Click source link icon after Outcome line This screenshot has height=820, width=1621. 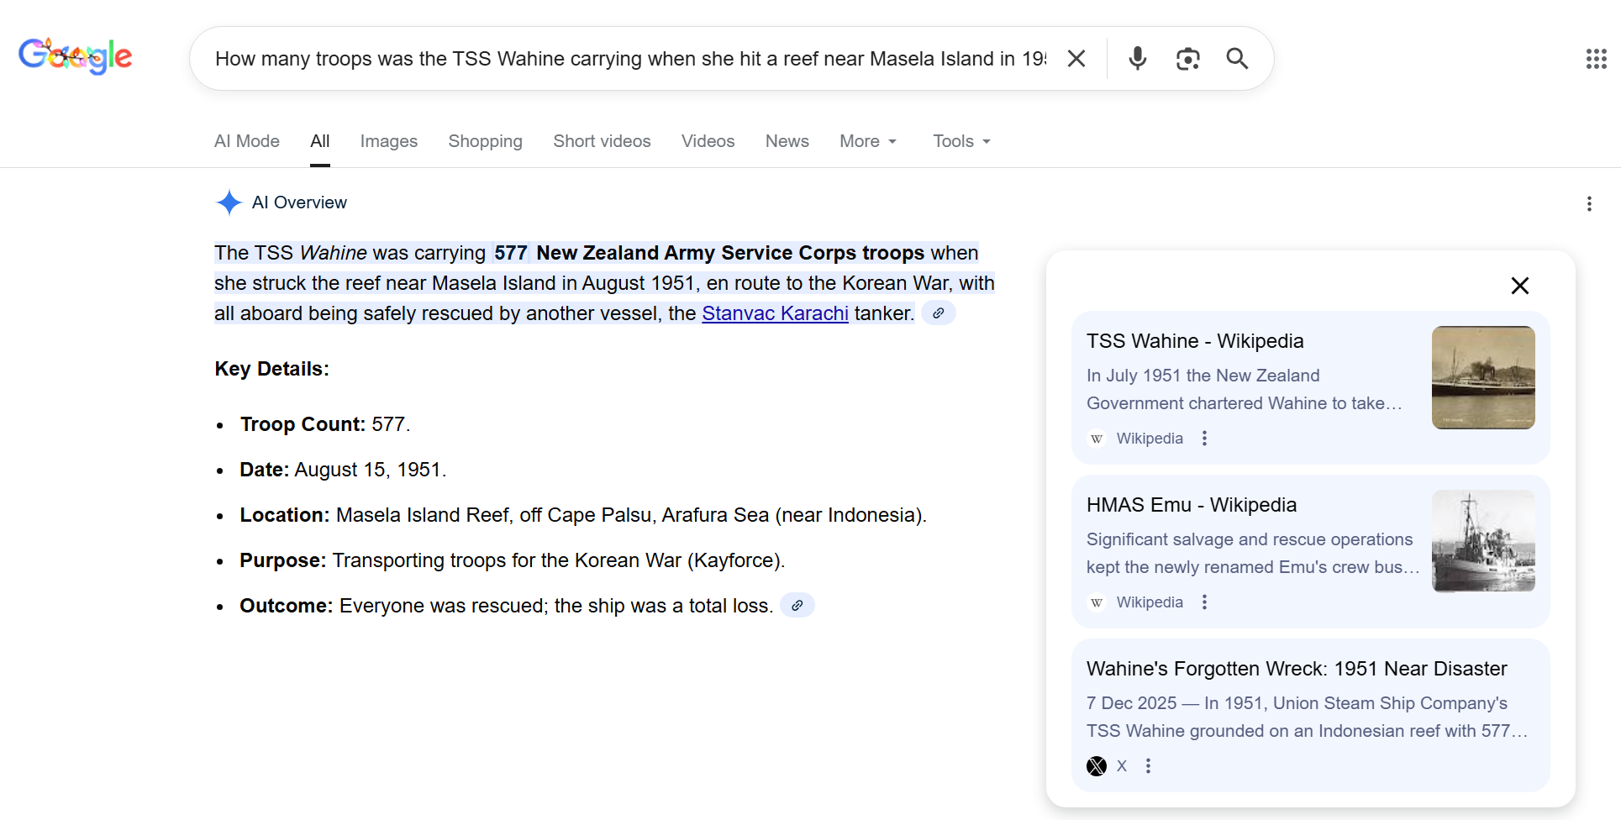[x=797, y=605]
